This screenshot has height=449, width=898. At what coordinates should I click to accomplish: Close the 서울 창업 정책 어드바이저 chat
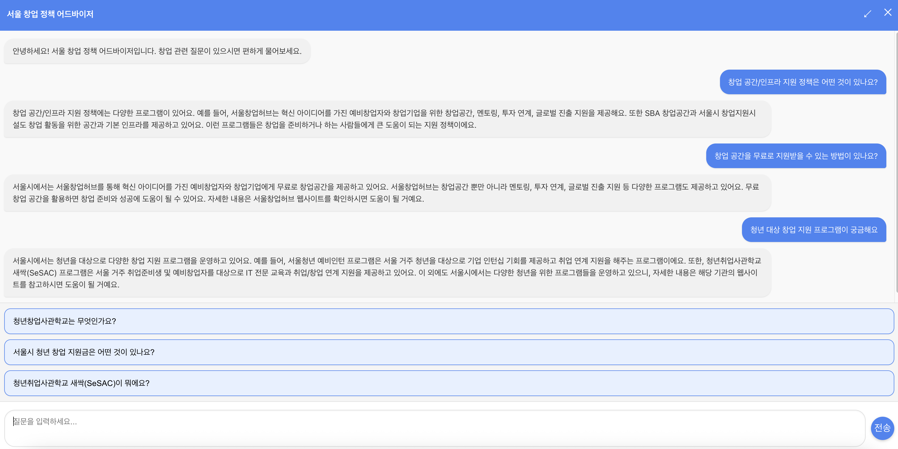(888, 12)
